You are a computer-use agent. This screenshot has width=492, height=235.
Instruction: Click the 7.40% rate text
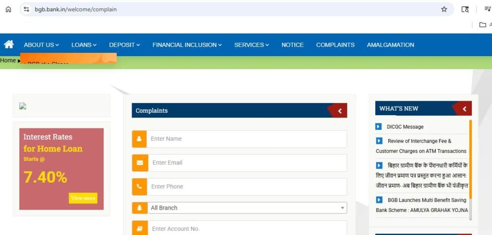[45, 177]
